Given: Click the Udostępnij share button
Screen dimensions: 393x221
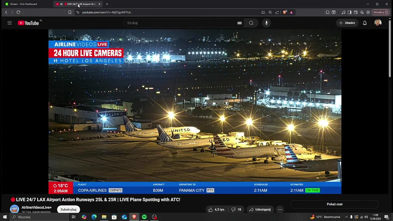Looking at the screenshot, I should pyautogui.click(x=260, y=209).
